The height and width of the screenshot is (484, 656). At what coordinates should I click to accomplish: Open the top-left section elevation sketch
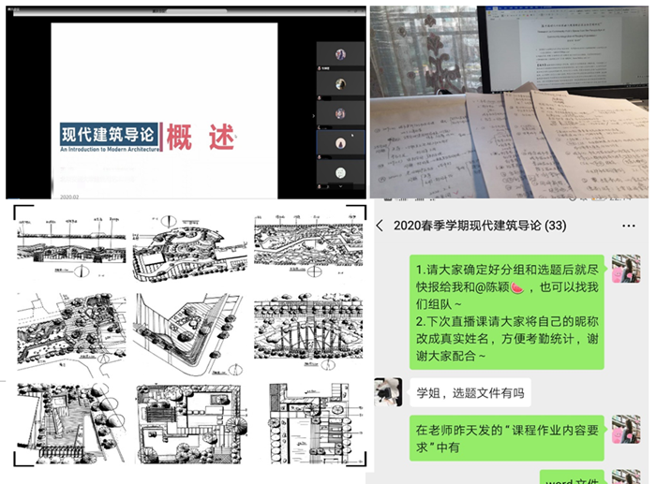pos(71,246)
